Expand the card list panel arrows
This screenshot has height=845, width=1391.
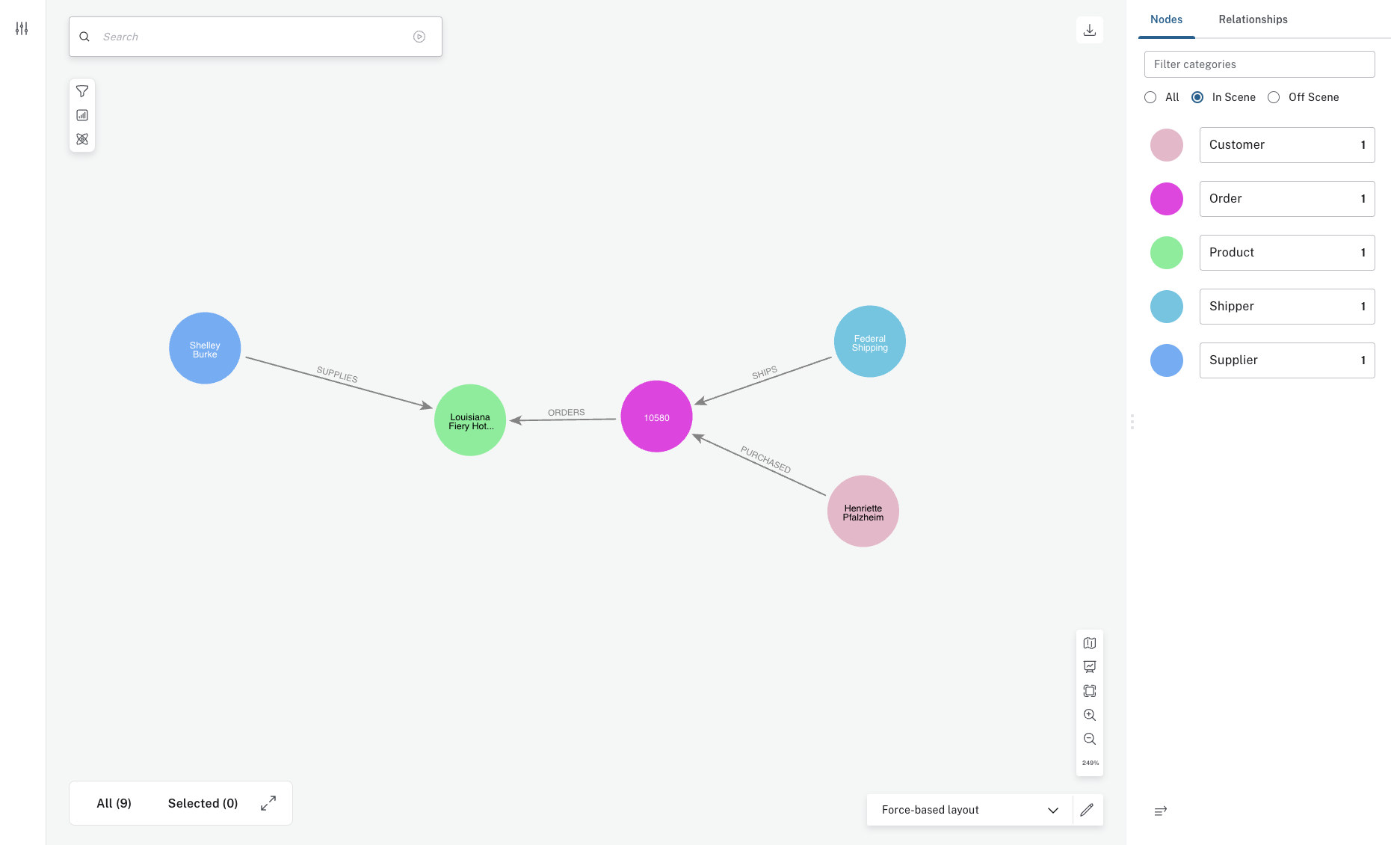click(268, 803)
